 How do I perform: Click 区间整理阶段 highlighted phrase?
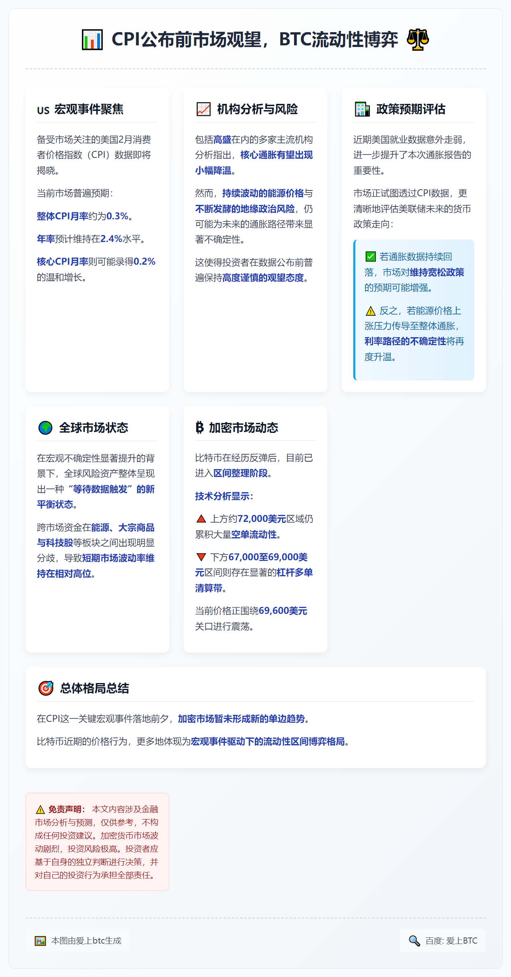coord(240,473)
